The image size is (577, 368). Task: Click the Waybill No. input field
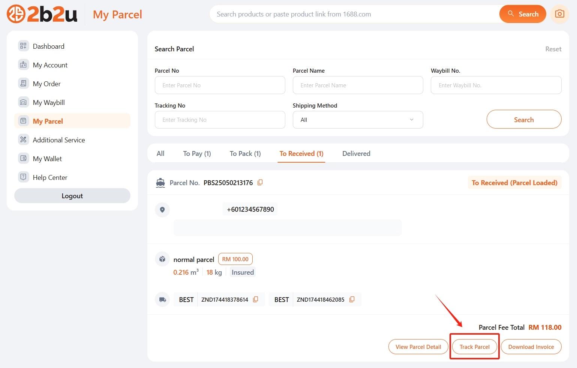point(496,85)
